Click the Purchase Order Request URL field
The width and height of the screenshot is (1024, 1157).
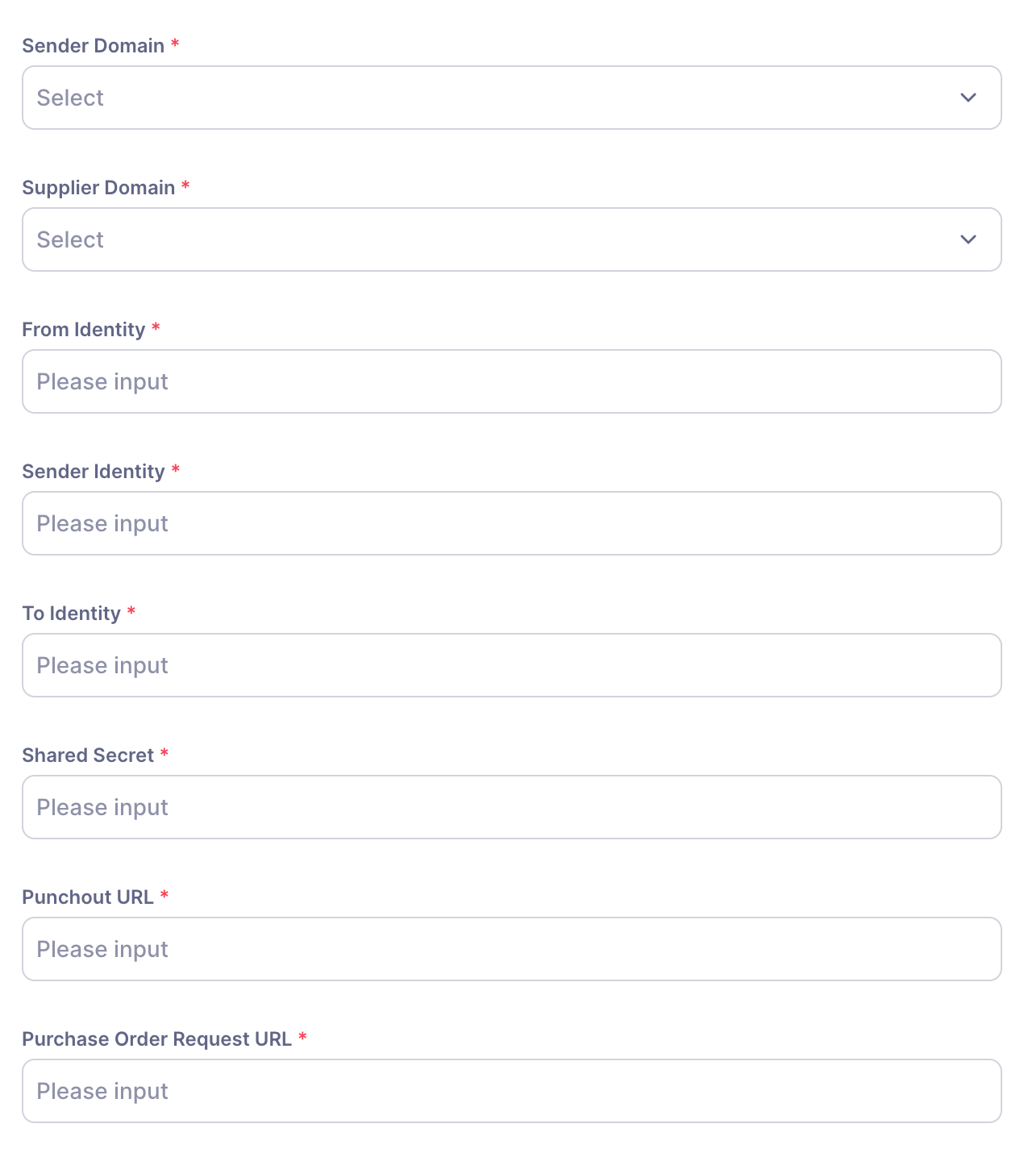tap(511, 1091)
